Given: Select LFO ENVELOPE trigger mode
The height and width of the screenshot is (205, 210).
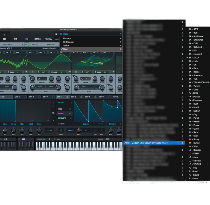Looking at the screenshot, I should (65, 118).
